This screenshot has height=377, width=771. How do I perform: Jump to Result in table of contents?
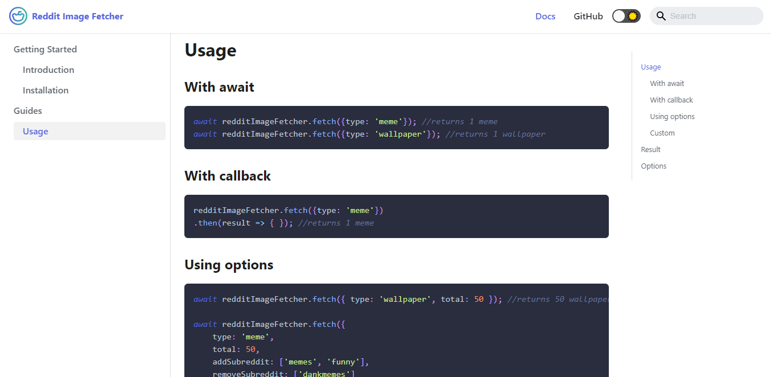[x=650, y=150]
